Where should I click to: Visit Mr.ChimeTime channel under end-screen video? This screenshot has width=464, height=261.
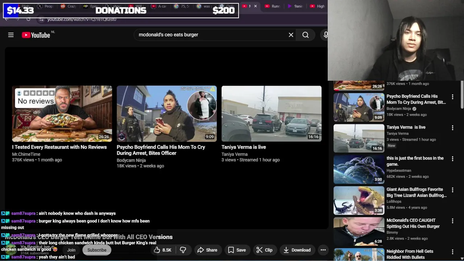(x=26, y=154)
